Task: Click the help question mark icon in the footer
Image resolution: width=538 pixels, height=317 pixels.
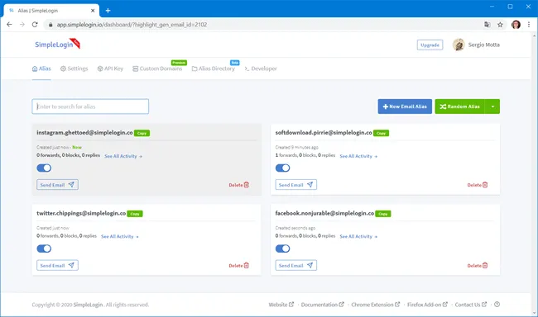Action: (497, 305)
